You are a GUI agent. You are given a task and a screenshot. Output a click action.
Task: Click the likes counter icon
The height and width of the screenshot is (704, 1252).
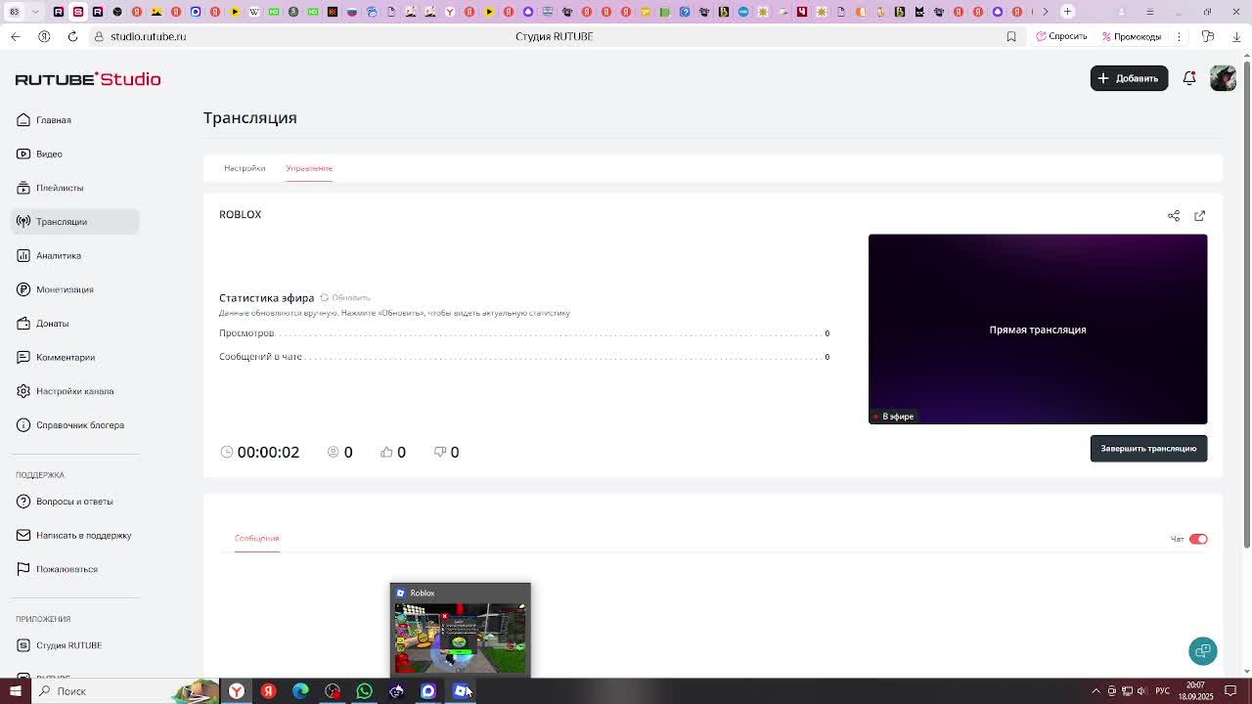tap(386, 452)
